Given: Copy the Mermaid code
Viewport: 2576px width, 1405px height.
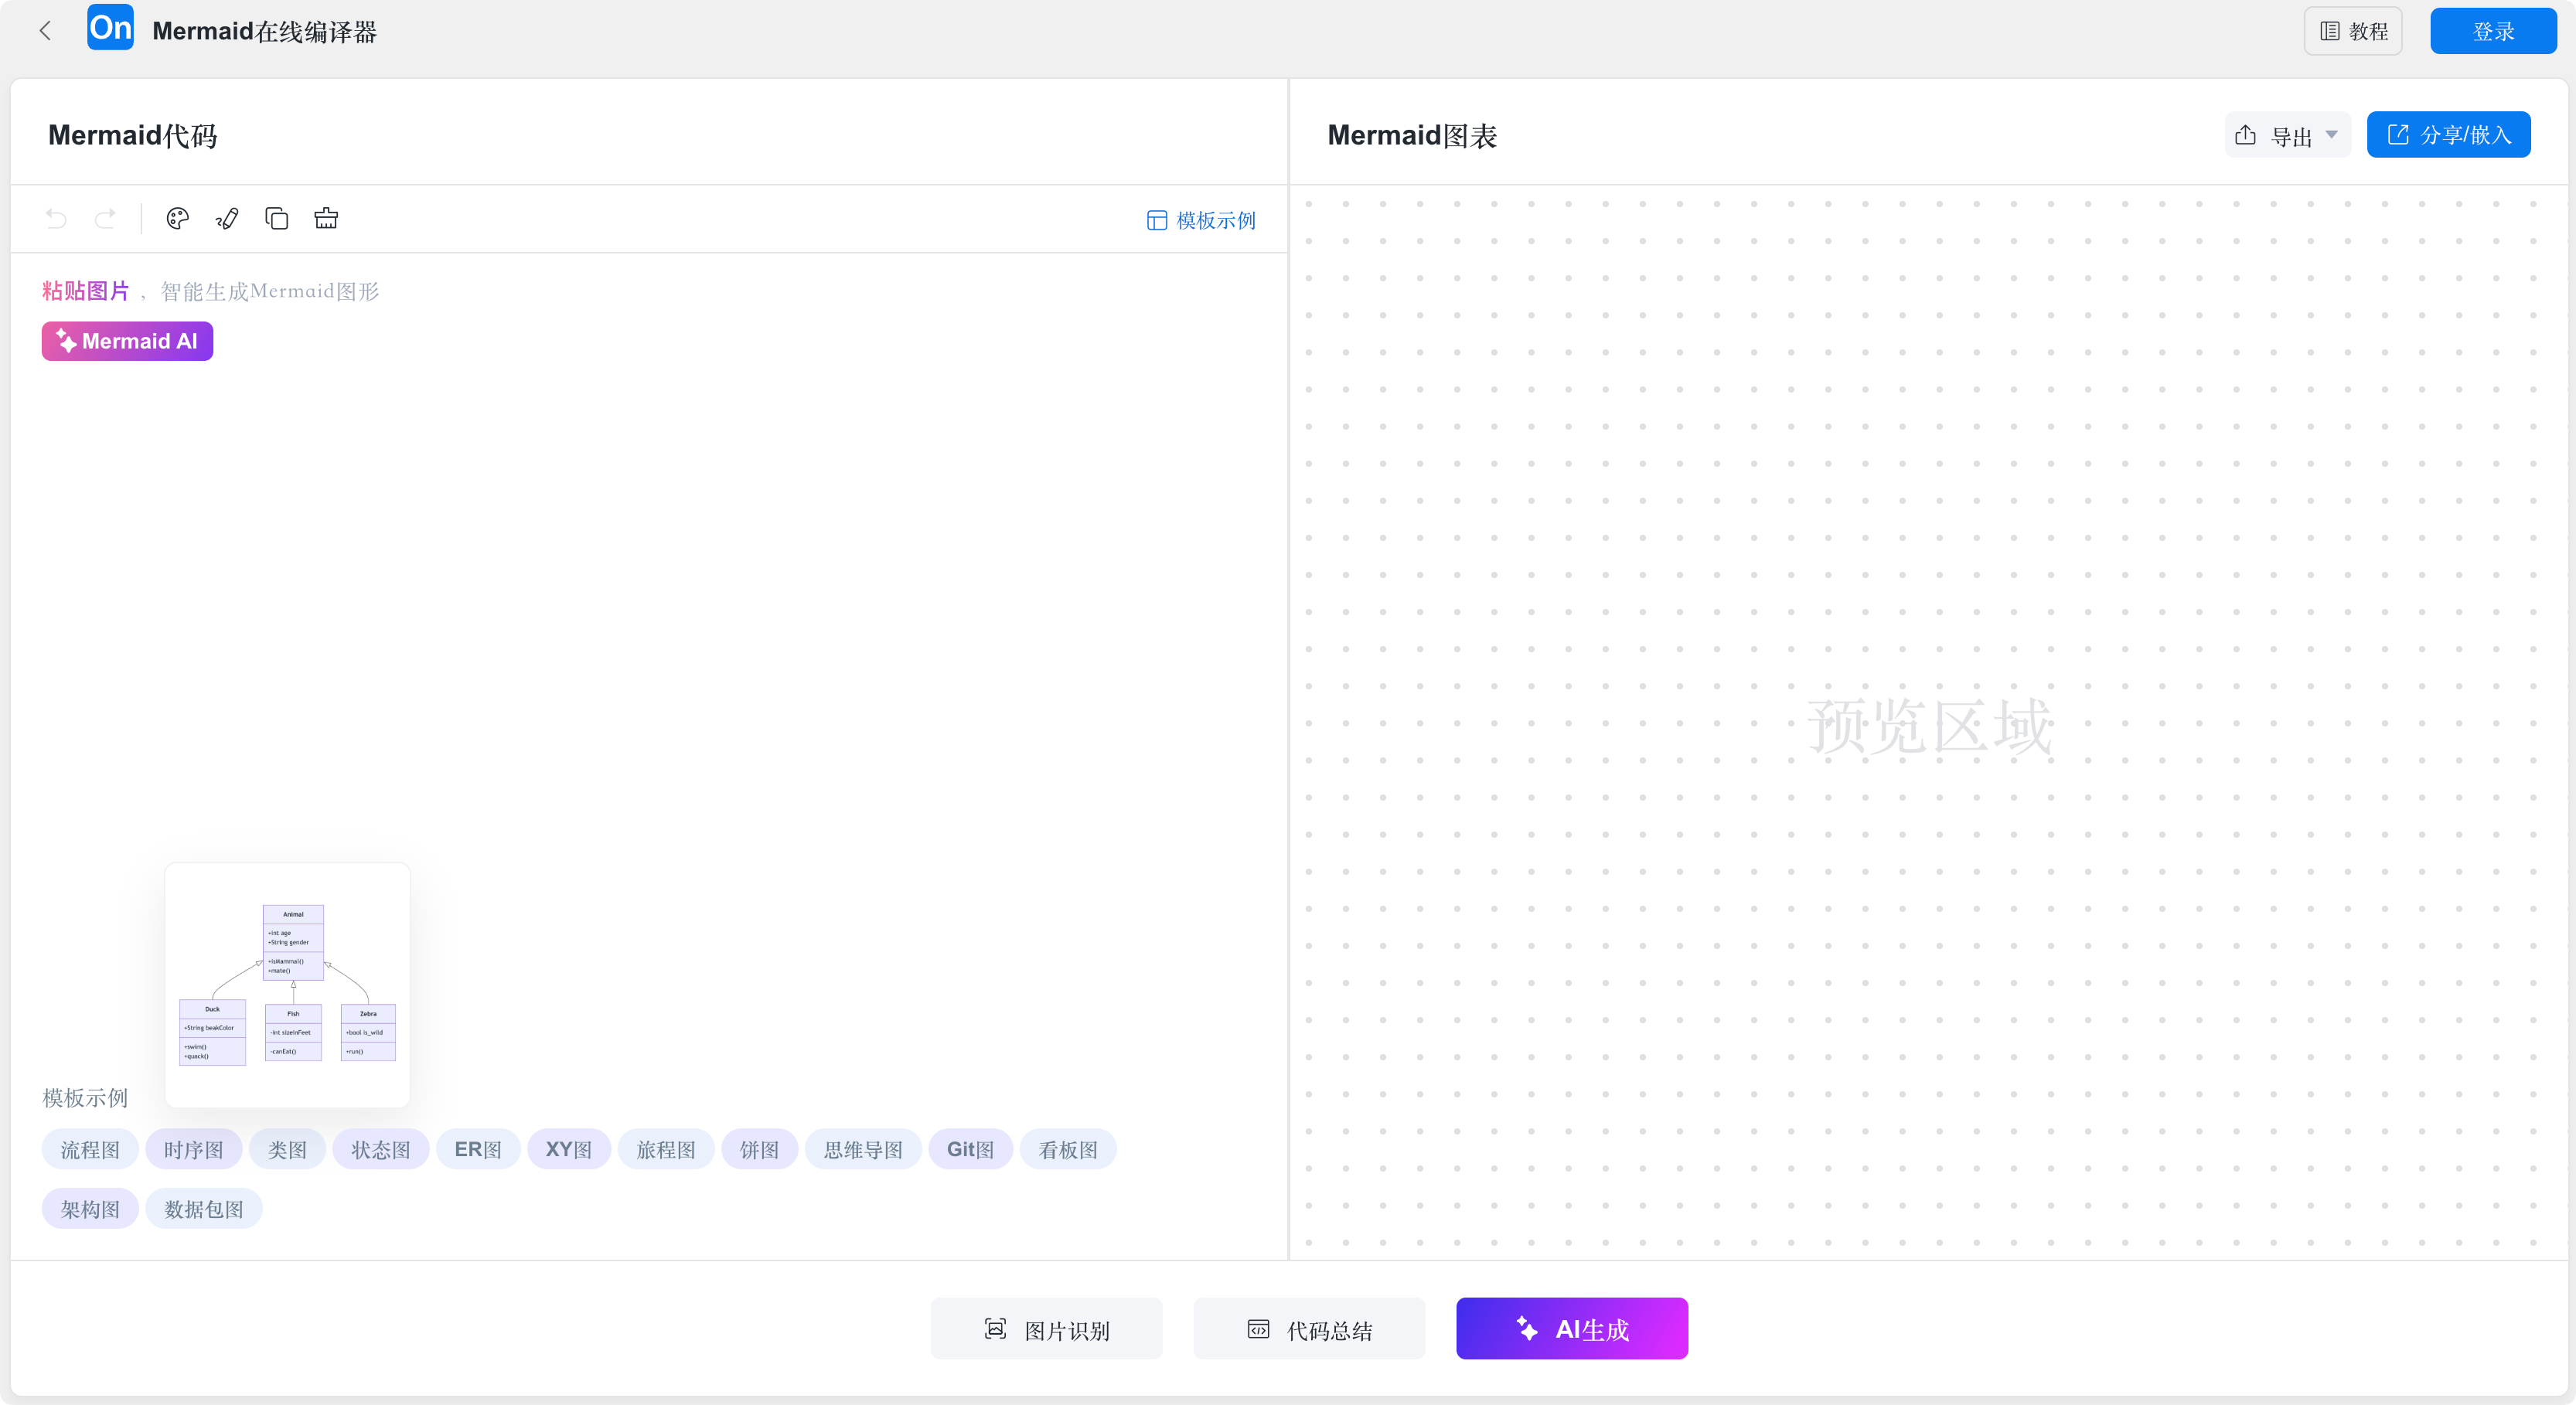Looking at the screenshot, I should tap(277, 219).
